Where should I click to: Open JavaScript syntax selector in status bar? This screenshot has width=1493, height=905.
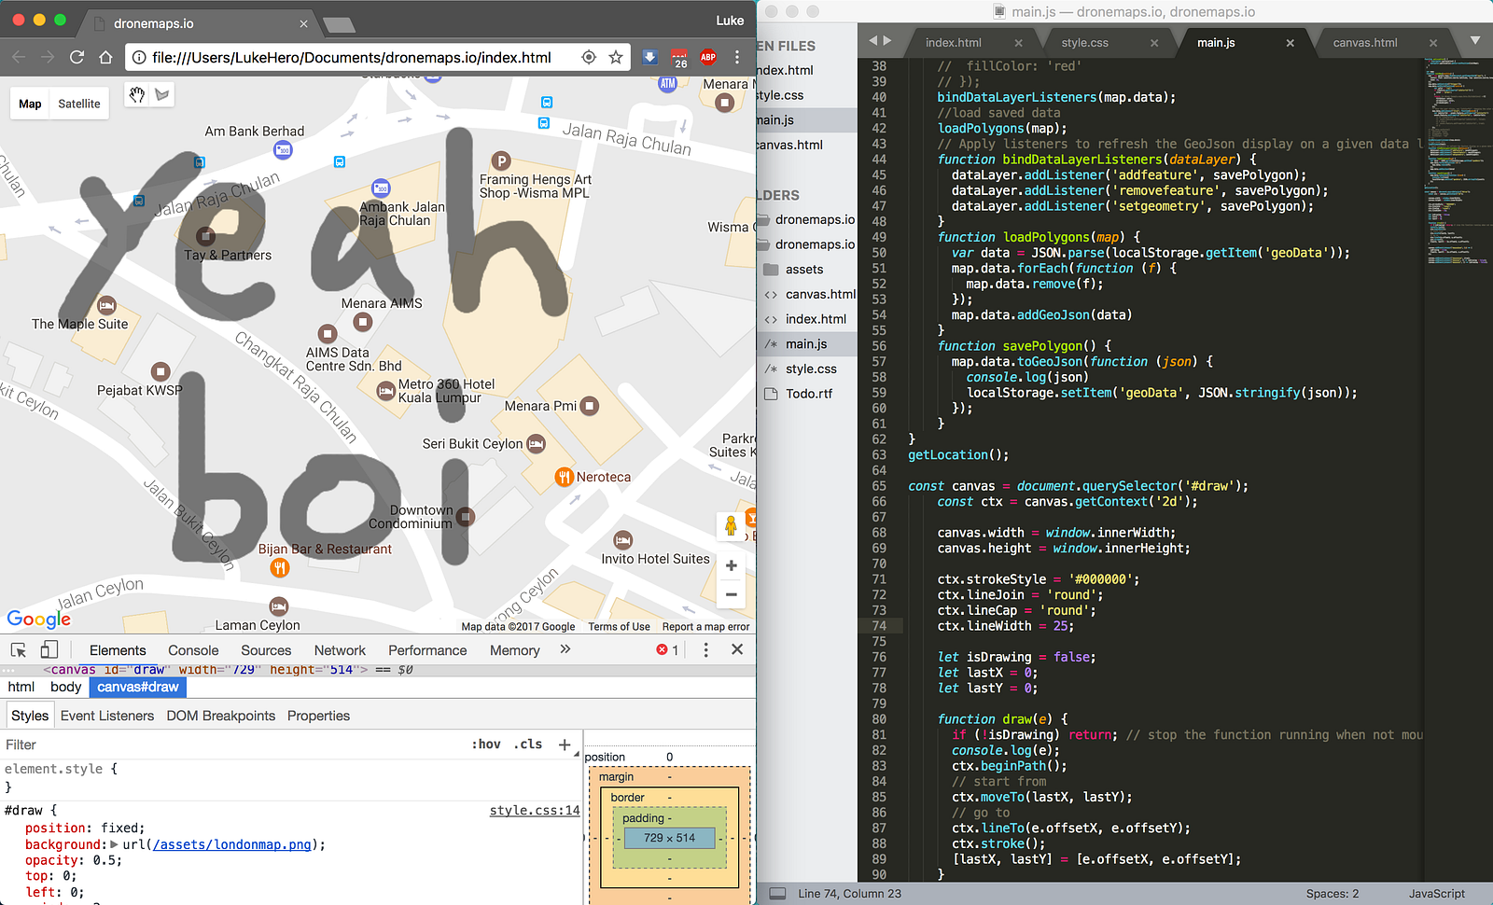[x=1436, y=893]
